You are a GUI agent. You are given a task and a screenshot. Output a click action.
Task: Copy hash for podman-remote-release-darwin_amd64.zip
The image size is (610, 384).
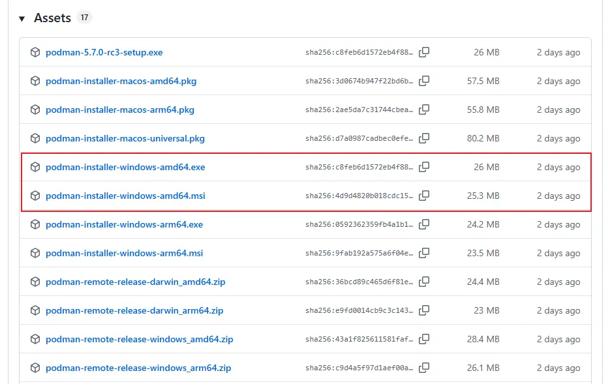[424, 282]
